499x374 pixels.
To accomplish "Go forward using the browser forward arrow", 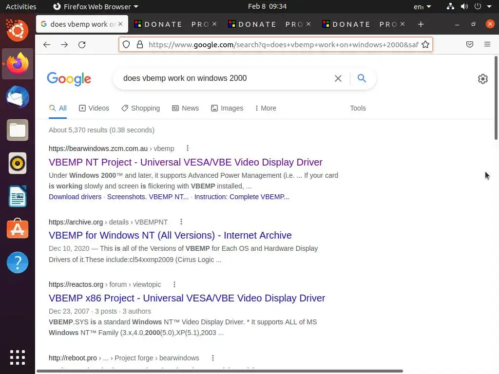I will (x=64, y=44).
